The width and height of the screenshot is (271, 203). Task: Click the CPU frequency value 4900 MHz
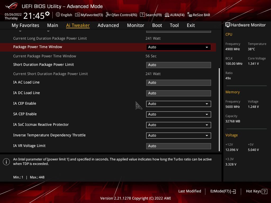pos(232,49)
